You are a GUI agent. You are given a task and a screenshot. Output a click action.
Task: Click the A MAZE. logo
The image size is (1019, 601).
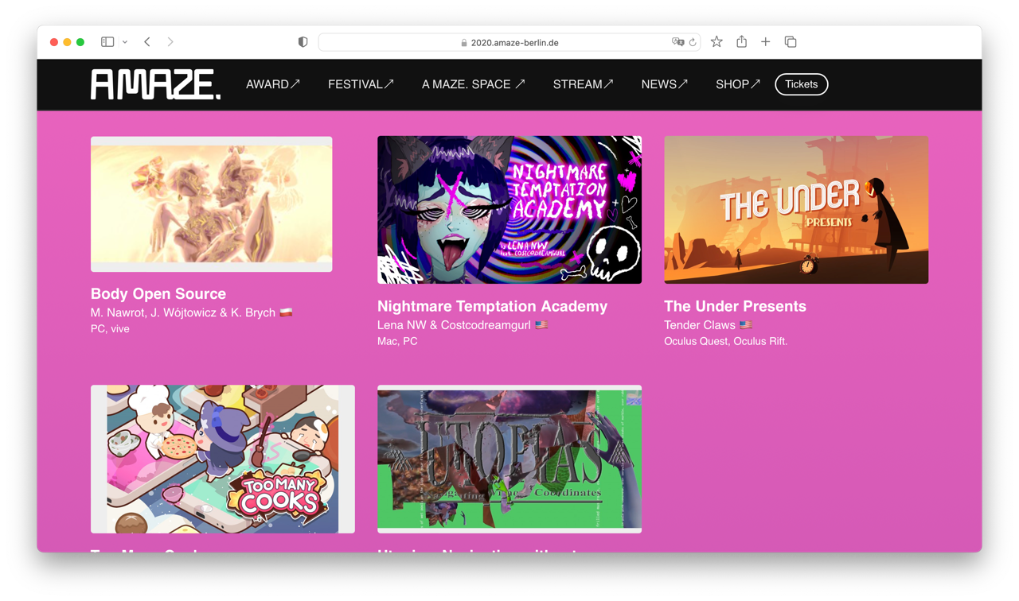point(155,84)
